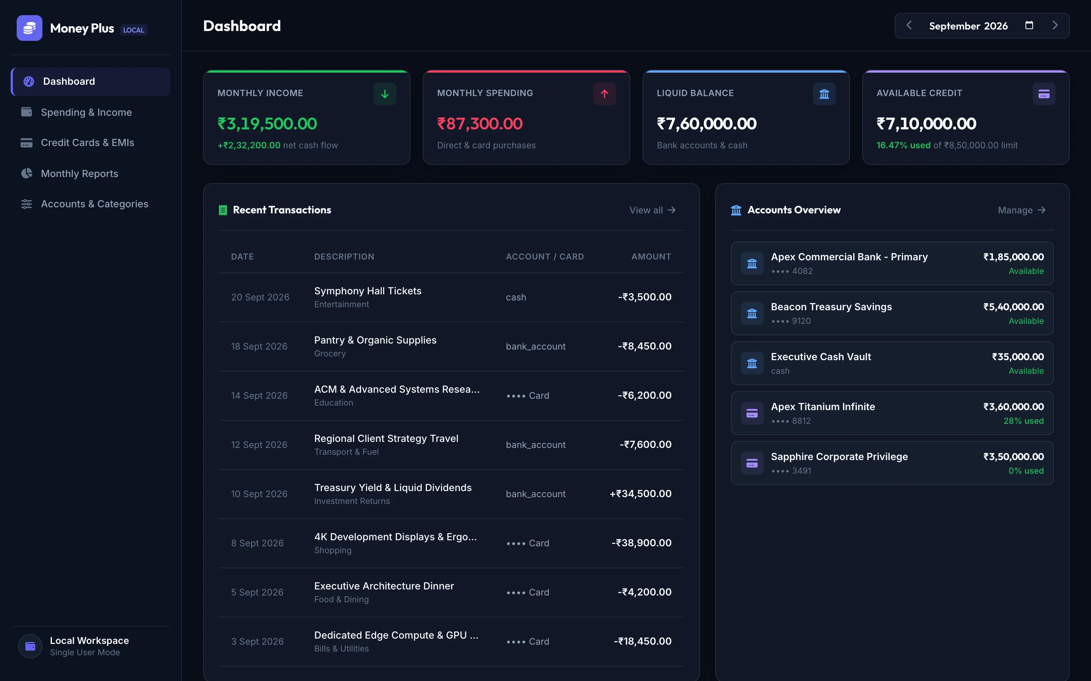Select the Regional Client Strategy Travel row
This screenshot has width=1091, height=681.
451,445
